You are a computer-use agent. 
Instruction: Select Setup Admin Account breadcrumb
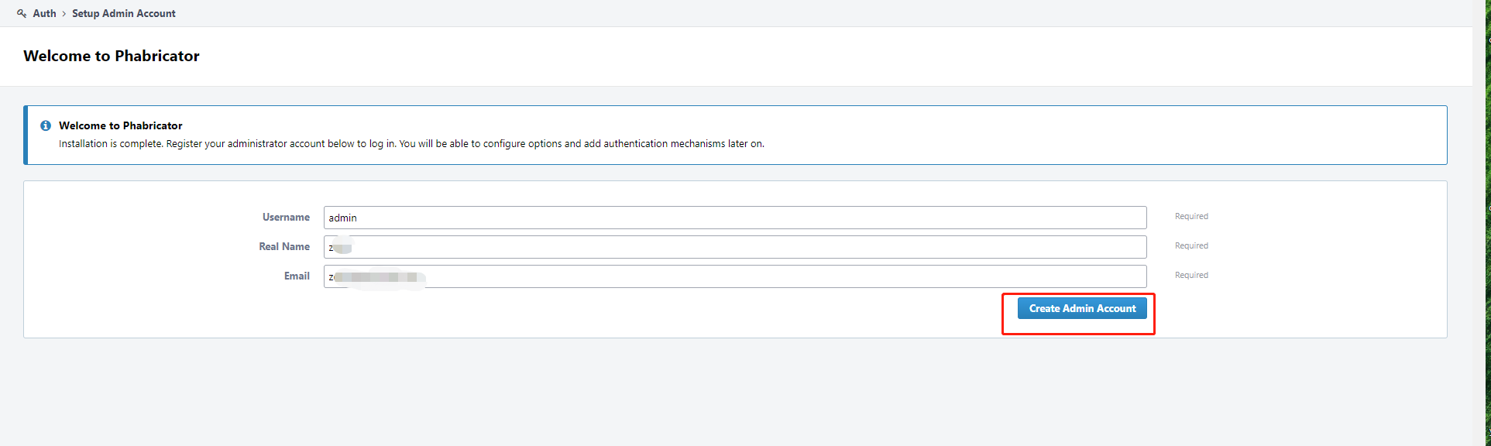tap(124, 13)
